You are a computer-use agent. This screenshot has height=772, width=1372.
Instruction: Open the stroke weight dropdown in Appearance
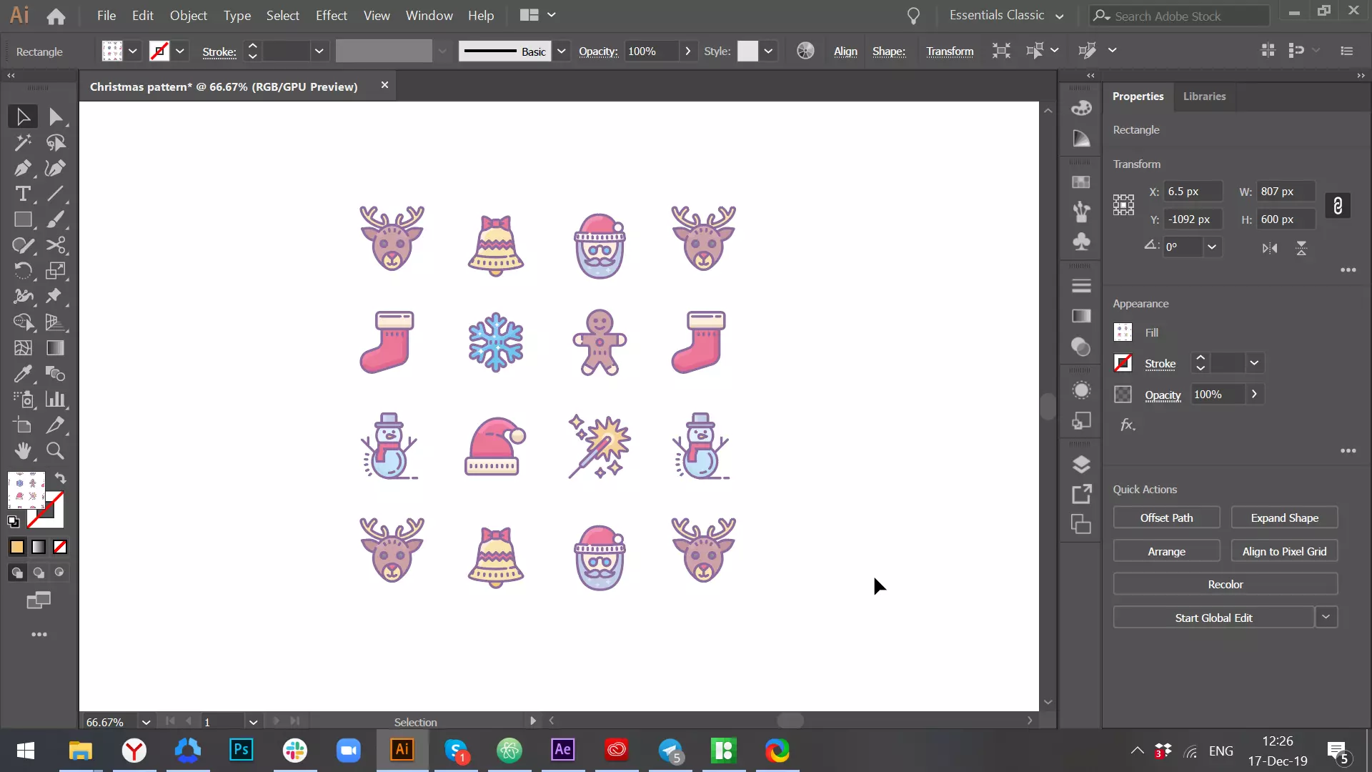pyautogui.click(x=1254, y=363)
